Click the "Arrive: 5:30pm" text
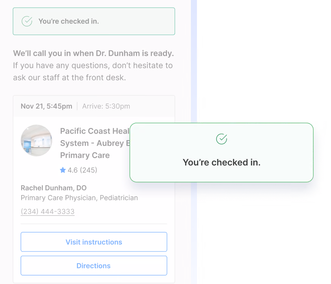This screenshot has height=284, width=331. coord(106,106)
